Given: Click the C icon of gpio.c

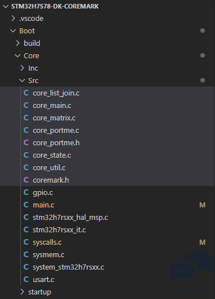Looking at the screenshot, I should 26,192.
